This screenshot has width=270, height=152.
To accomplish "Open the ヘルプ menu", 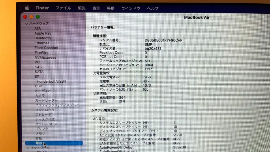I will 152,8.
